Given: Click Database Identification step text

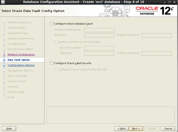Looking at the screenshot, I should click(x=21, y=38).
